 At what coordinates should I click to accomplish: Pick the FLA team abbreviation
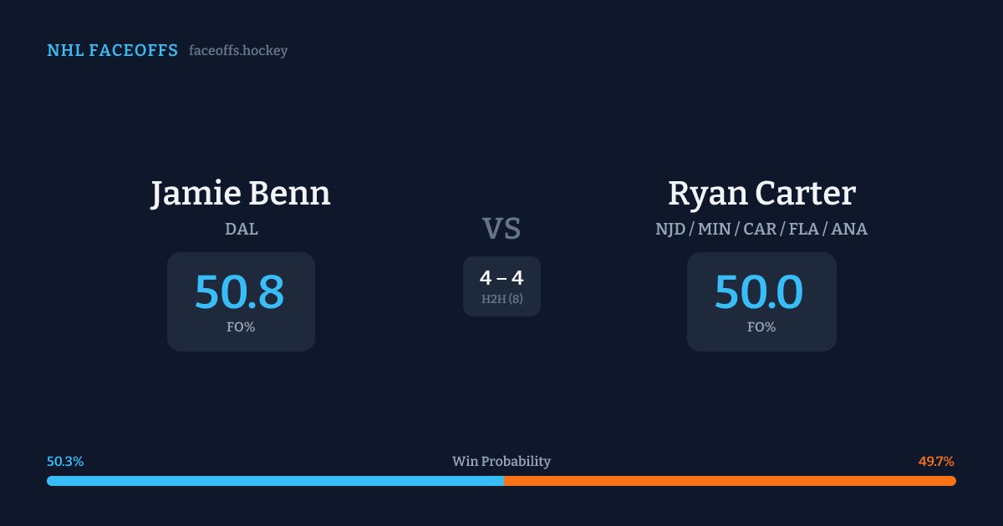pos(804,229)
